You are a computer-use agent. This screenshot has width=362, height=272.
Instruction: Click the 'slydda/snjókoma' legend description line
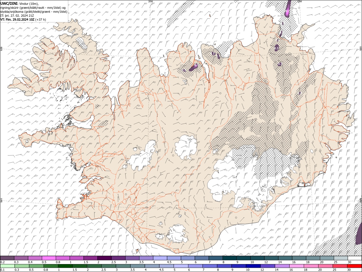(x=34, y=12)
